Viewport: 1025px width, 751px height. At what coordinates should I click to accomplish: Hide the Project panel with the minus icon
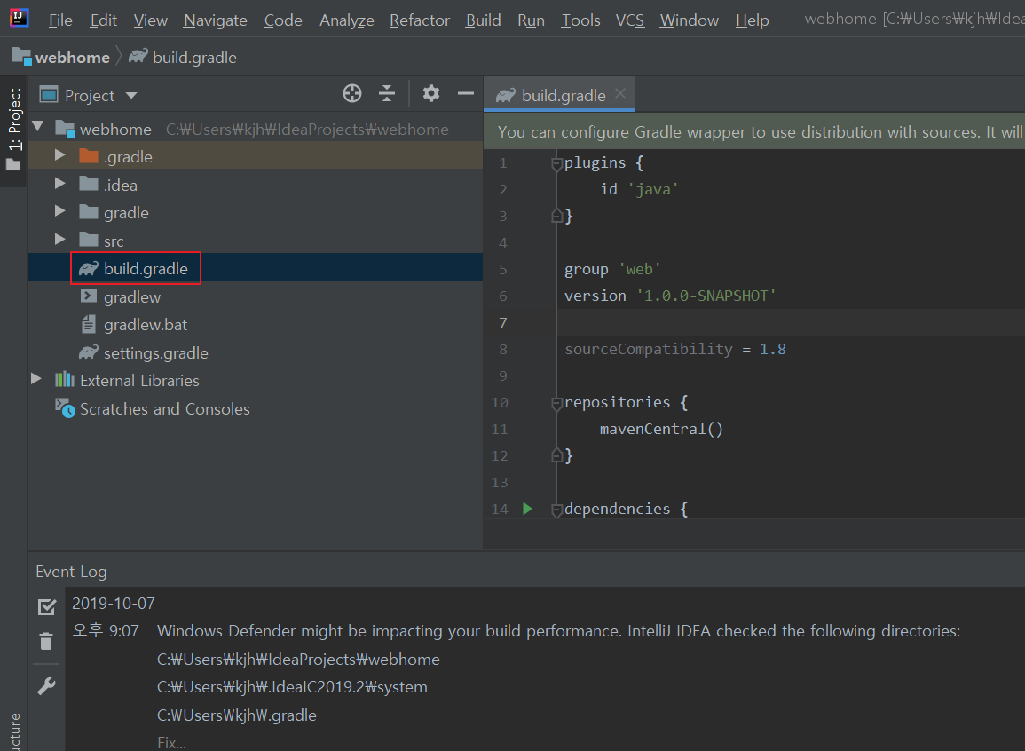click(x=465, y=93)
